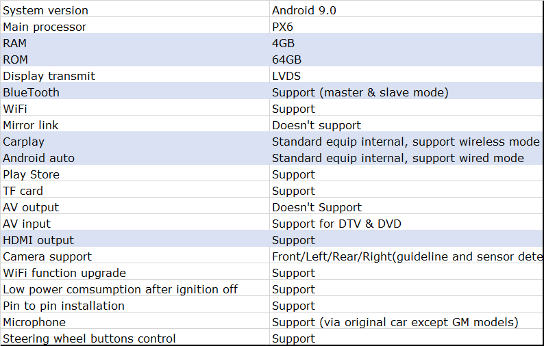This screenshot has height=346, width=544.
Task: Click the Display transmit LVDS cell
Action: 286,76
